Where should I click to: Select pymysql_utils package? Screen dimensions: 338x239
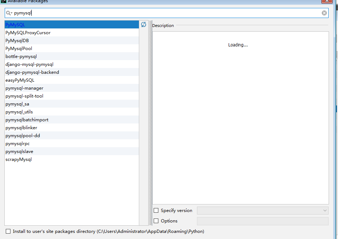72,112
